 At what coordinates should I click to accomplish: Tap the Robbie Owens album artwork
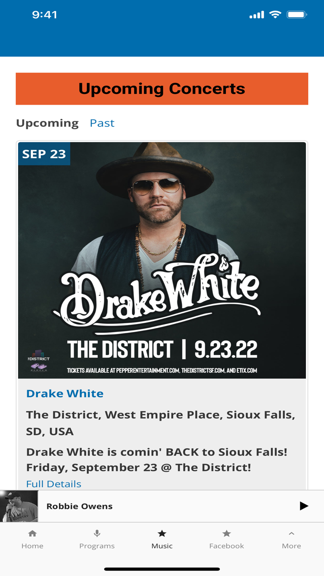(x=15, y=506)
